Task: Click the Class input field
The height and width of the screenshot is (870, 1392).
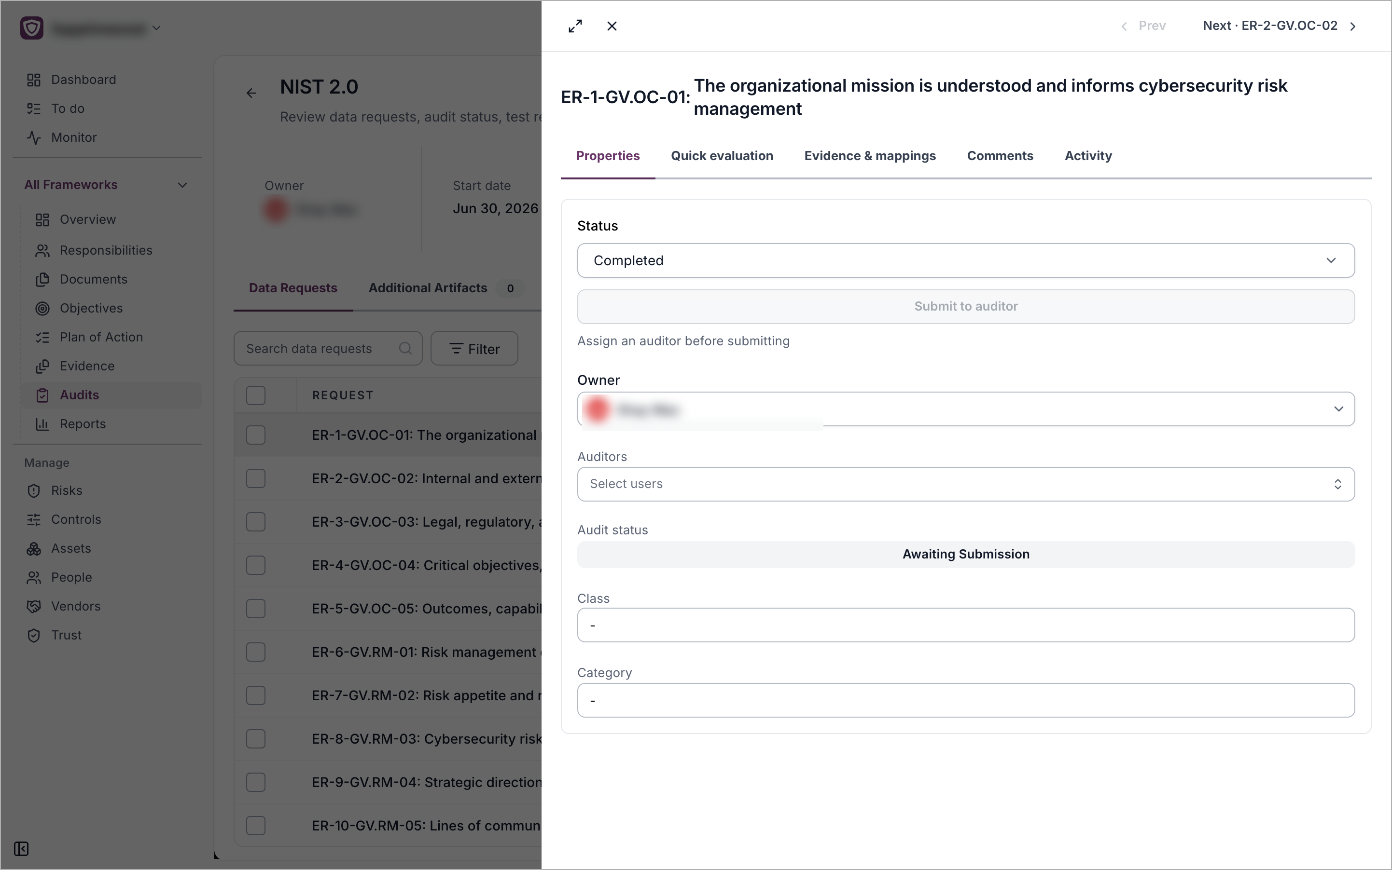Action: click(x=966, y=625)
